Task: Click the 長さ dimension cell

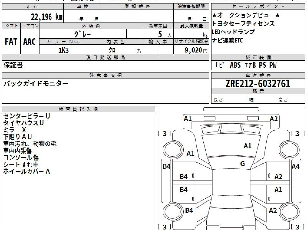Action: click(x=229, y=99)
